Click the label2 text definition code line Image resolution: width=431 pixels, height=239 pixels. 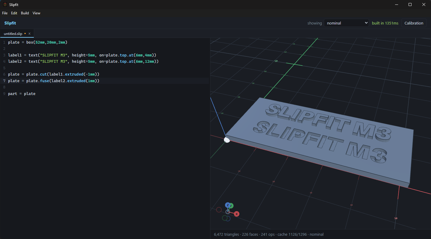pos(83,61)
